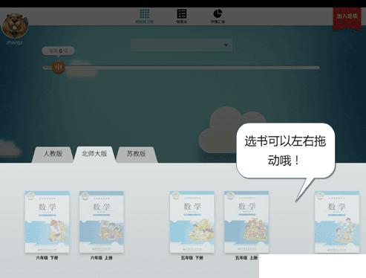Click the progress bubble showing 0
366x278 pixels.
point(59,51)
